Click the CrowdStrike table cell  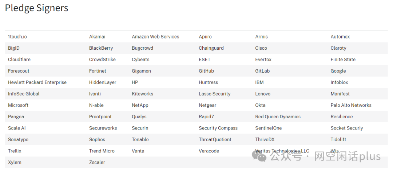102,60
